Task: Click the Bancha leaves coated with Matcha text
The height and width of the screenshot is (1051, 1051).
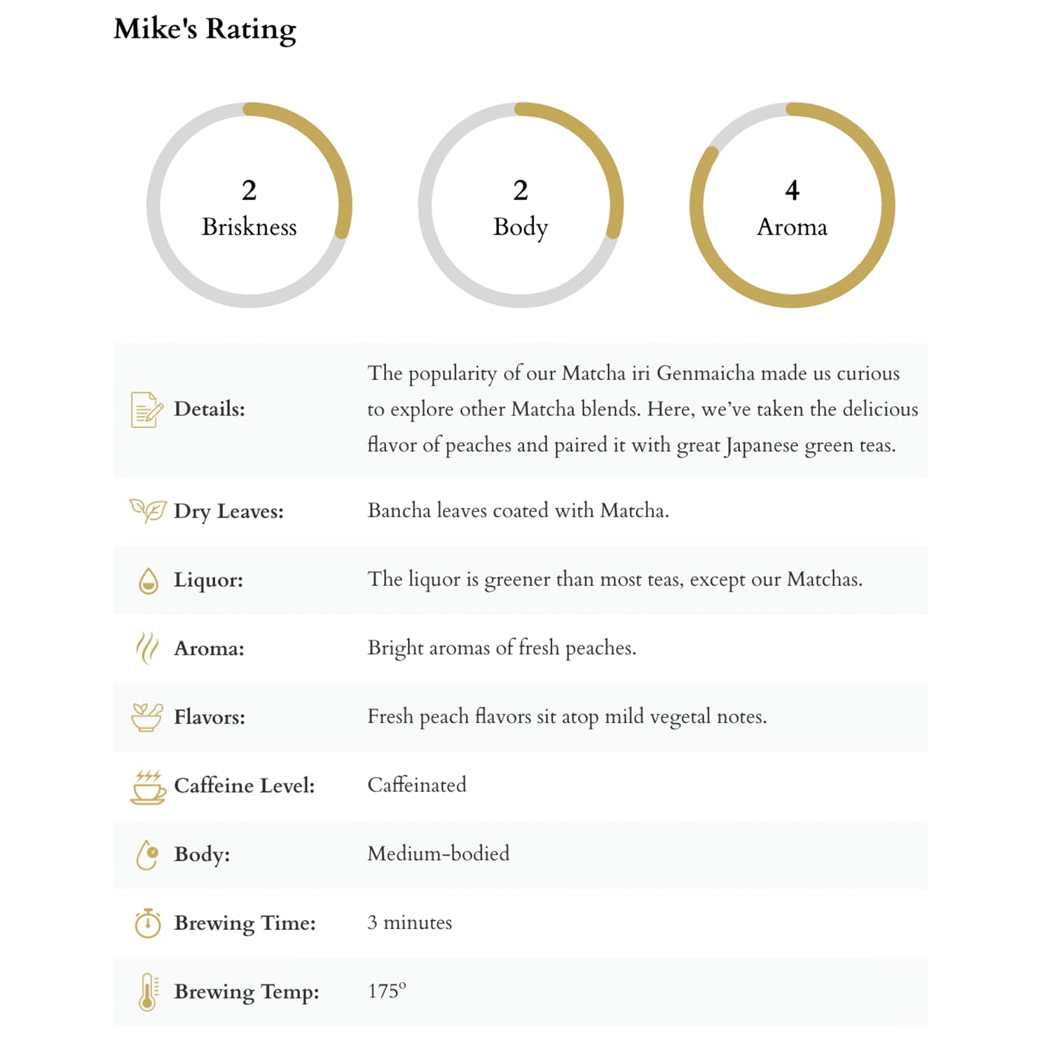Action: click(518, 510)
